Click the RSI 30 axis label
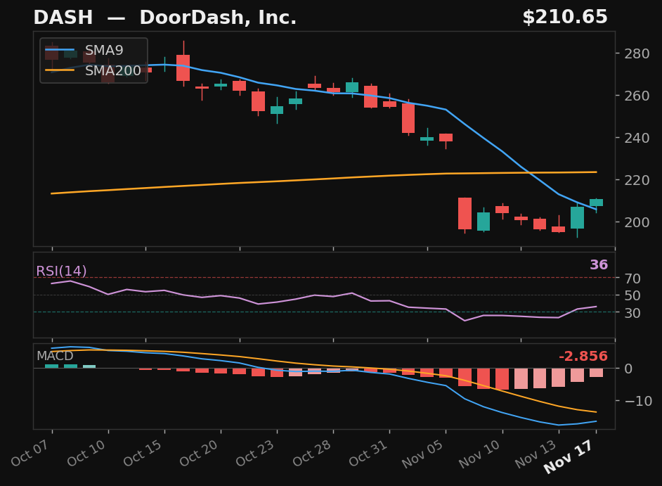Image resolution: width=662 pixels, height=486 pixels. pos(633,313)
